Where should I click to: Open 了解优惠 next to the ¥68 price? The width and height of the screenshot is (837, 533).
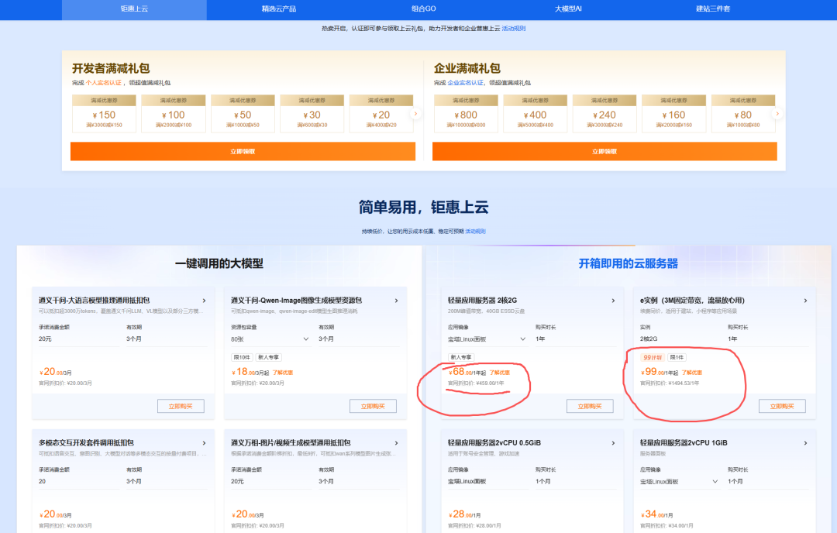pos(500,372)
